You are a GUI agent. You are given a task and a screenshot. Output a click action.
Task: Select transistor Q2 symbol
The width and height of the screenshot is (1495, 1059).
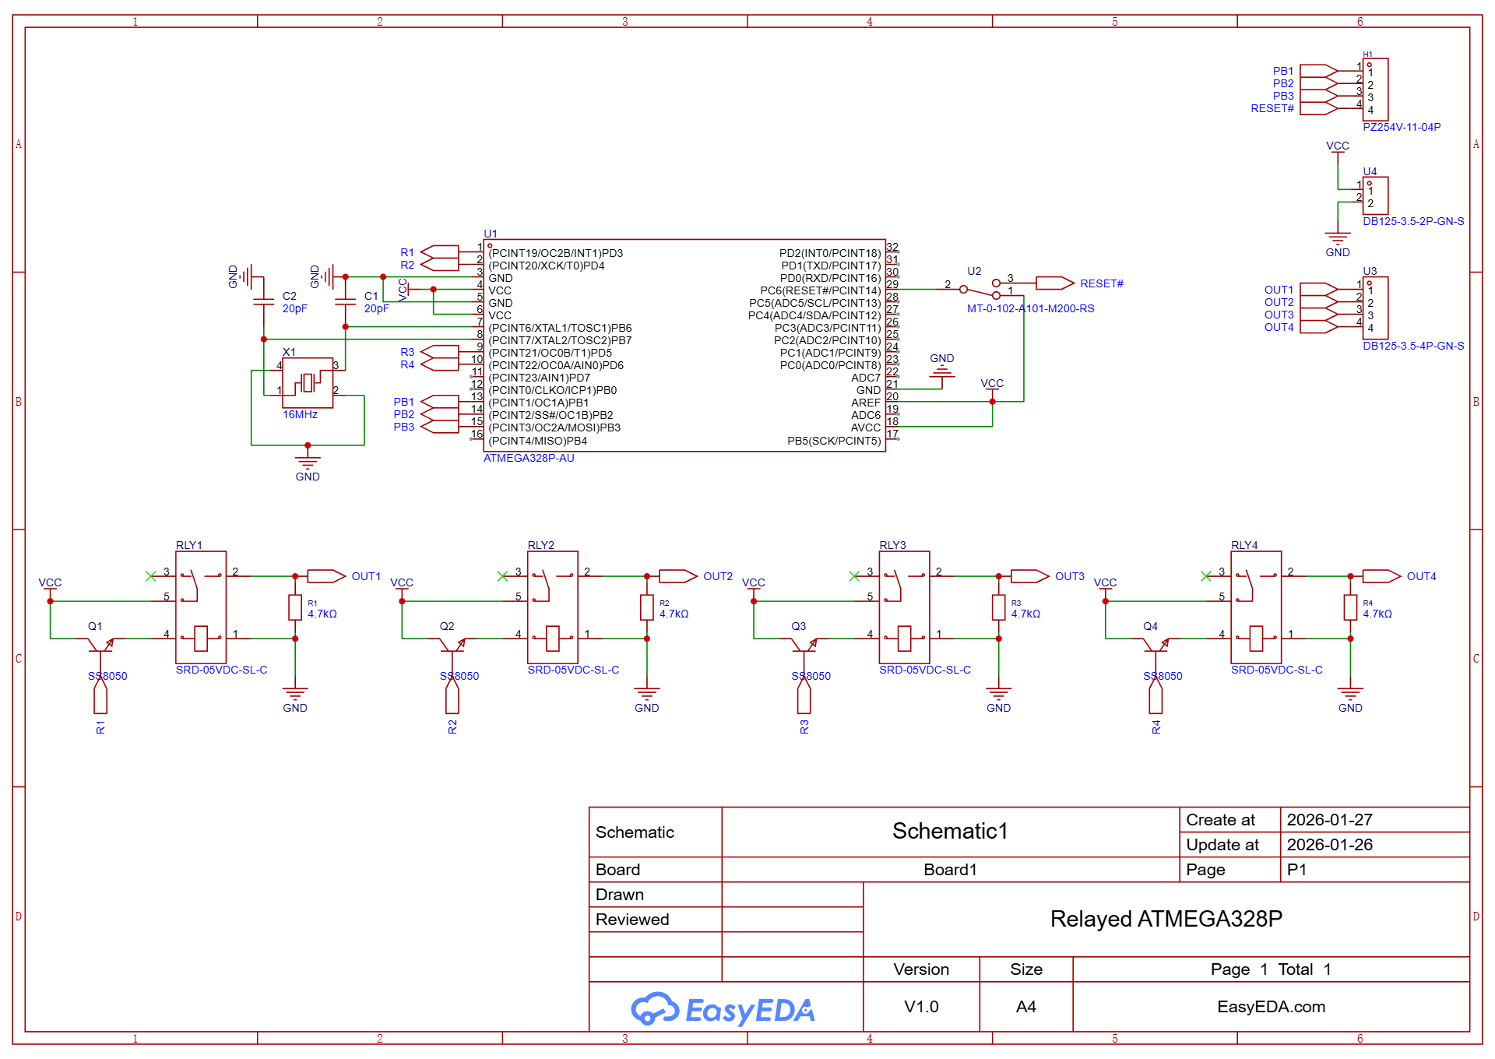point(452,644)
